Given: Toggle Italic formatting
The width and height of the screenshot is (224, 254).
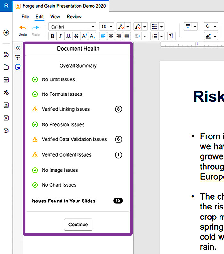Looking at the screenshot, I should [x=60, y=36].
